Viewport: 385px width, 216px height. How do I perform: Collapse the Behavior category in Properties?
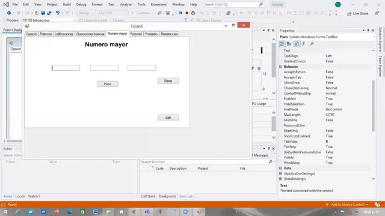click(x=281, y=67)
